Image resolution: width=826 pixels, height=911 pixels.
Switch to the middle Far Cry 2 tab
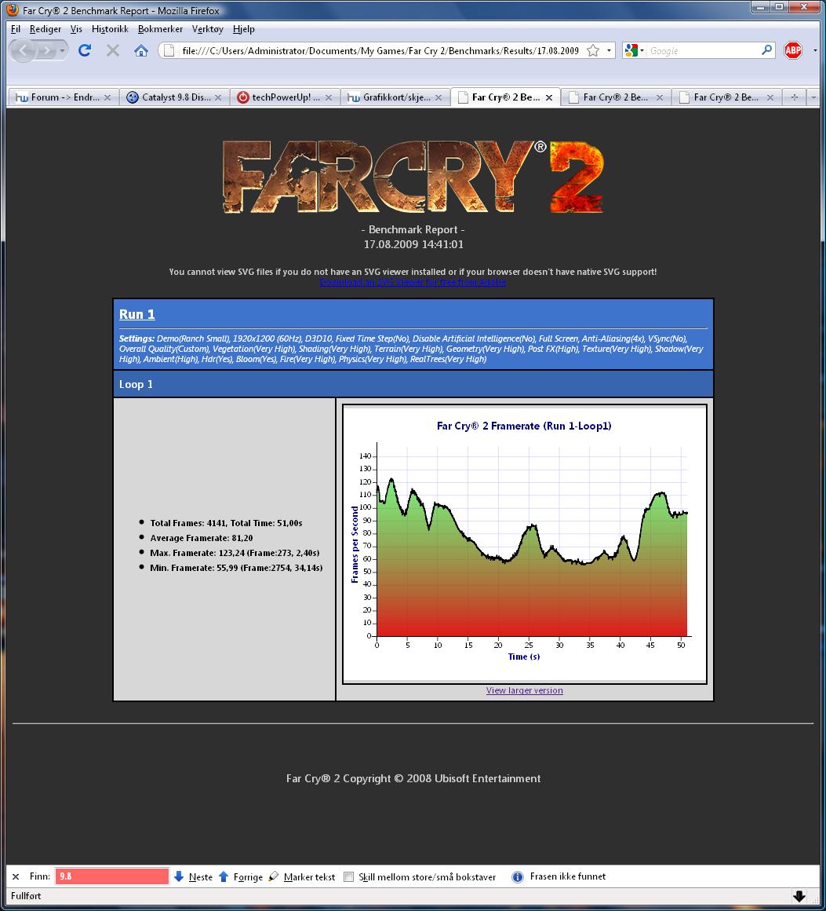click(x=615, y=97)
